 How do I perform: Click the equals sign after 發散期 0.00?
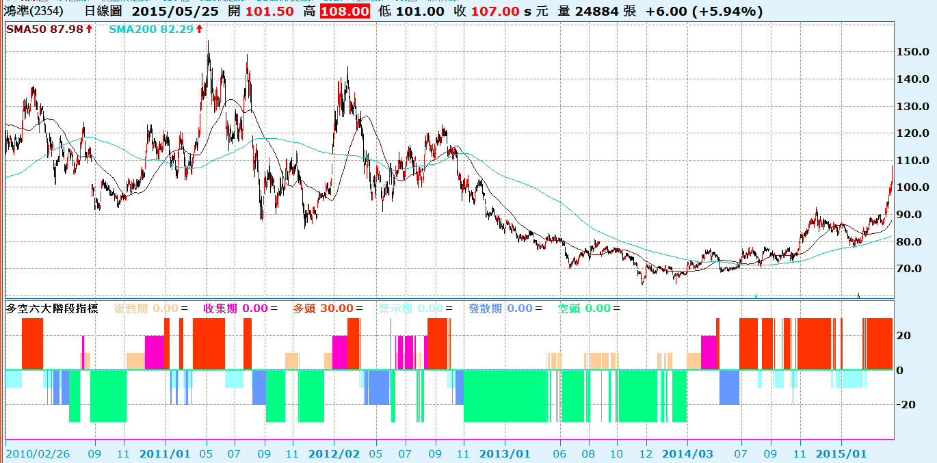(538, 308)
